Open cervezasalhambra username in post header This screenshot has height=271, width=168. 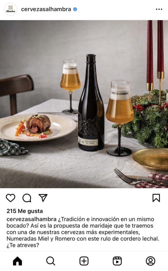(46, 9)
